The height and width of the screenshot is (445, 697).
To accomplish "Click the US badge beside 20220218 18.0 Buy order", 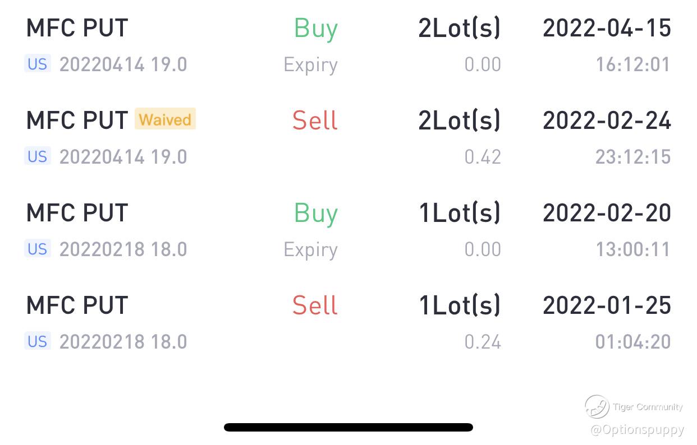I will coord(38,248).
